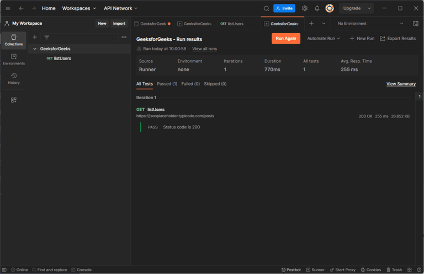Open the tabs overflow chevron

[x=324, y=24]
